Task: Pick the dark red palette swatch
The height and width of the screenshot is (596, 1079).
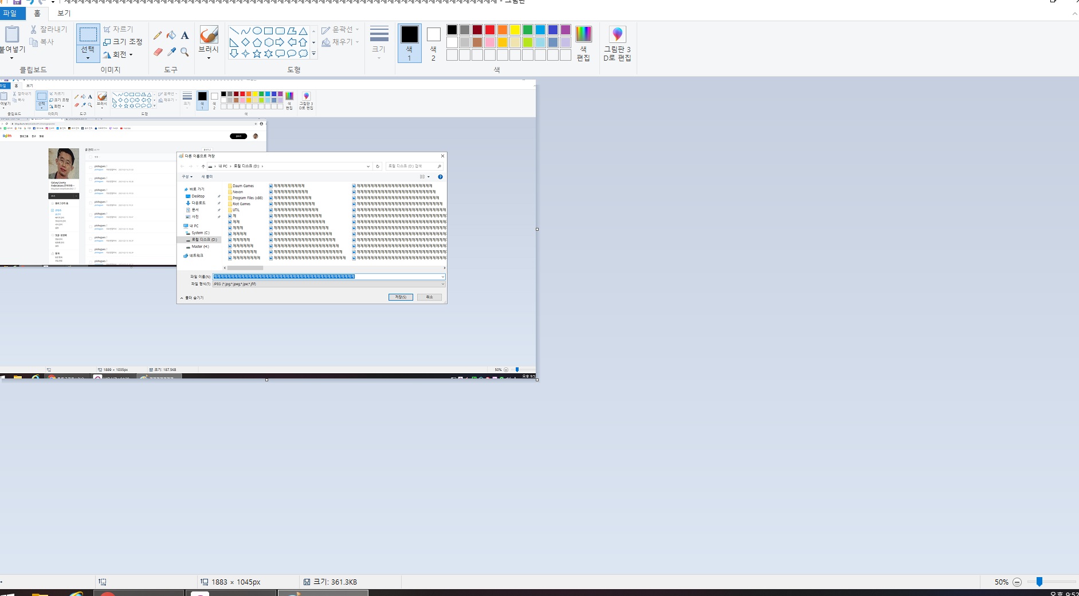Action: click(477, 30)
